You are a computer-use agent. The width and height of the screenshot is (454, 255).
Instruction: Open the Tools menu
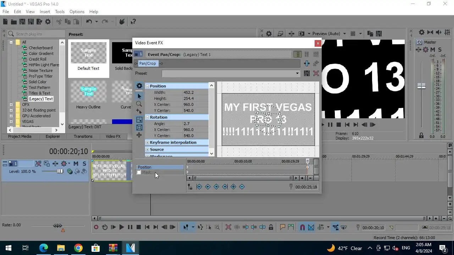(60, 12)
